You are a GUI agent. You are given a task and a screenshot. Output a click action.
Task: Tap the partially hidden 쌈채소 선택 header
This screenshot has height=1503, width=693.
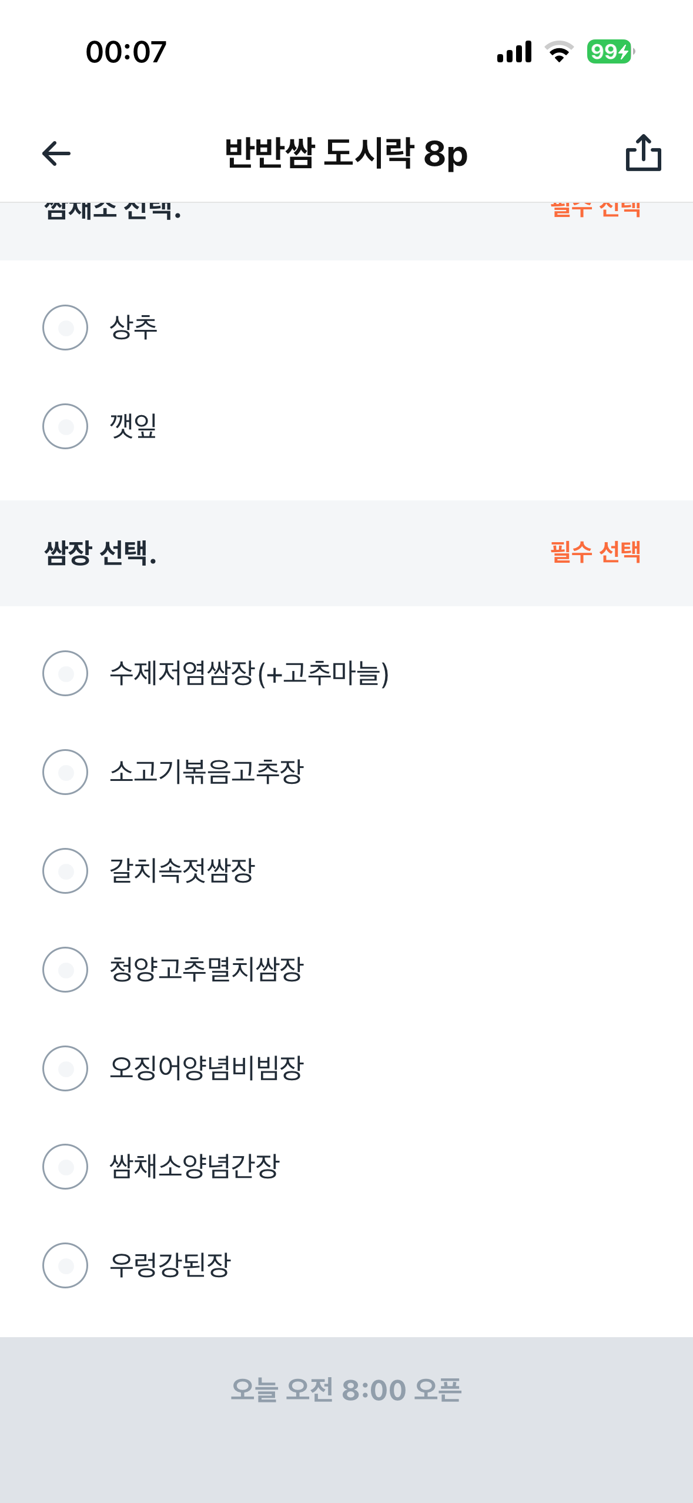pyautogui.click(x=113, y=211)
